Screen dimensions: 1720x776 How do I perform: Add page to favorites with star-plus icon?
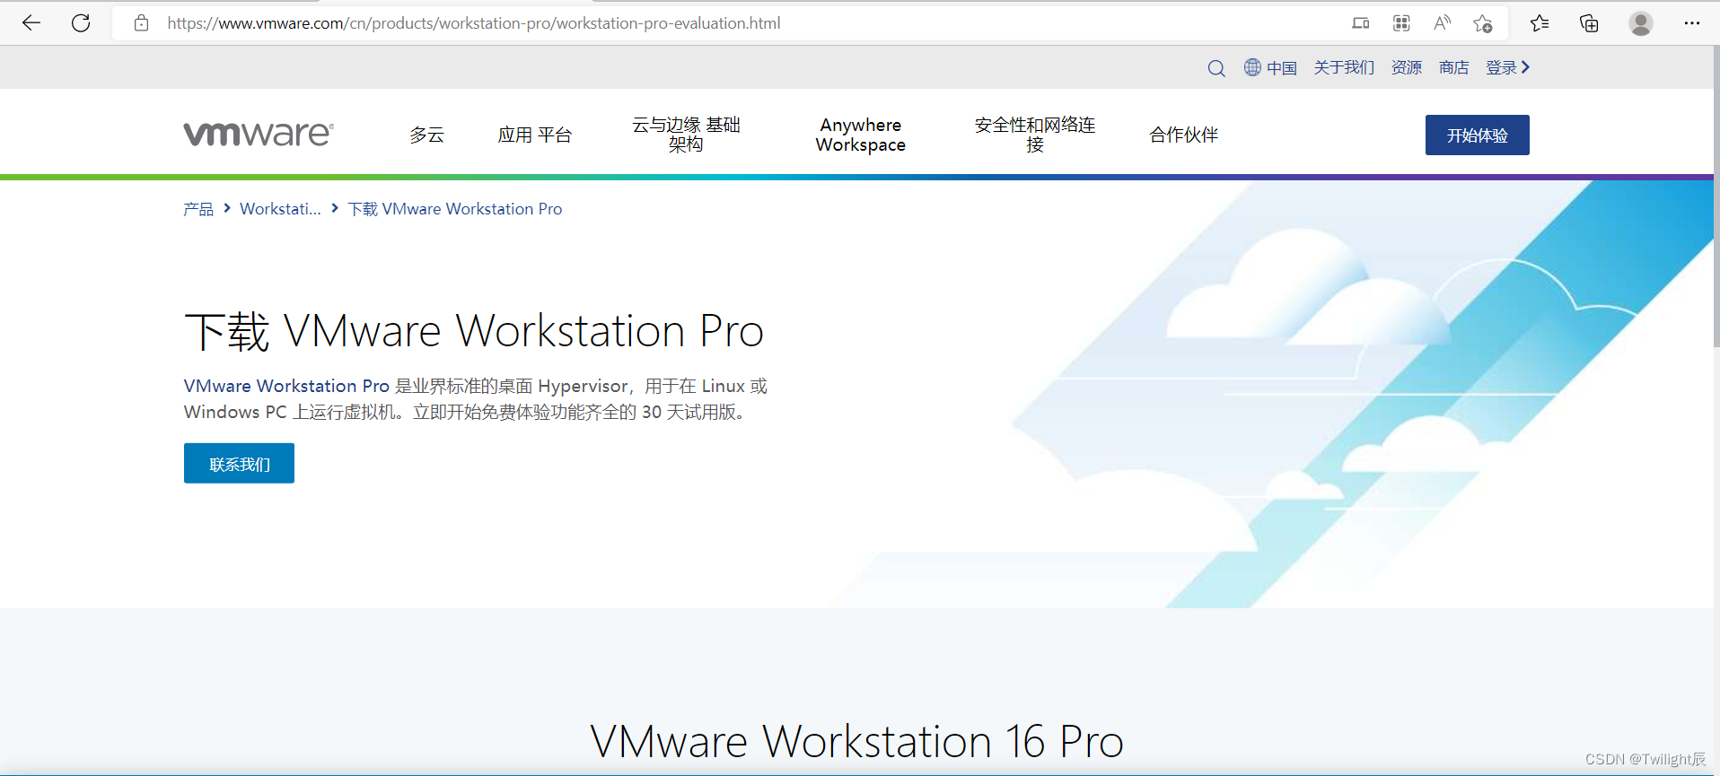[1483, 23]
